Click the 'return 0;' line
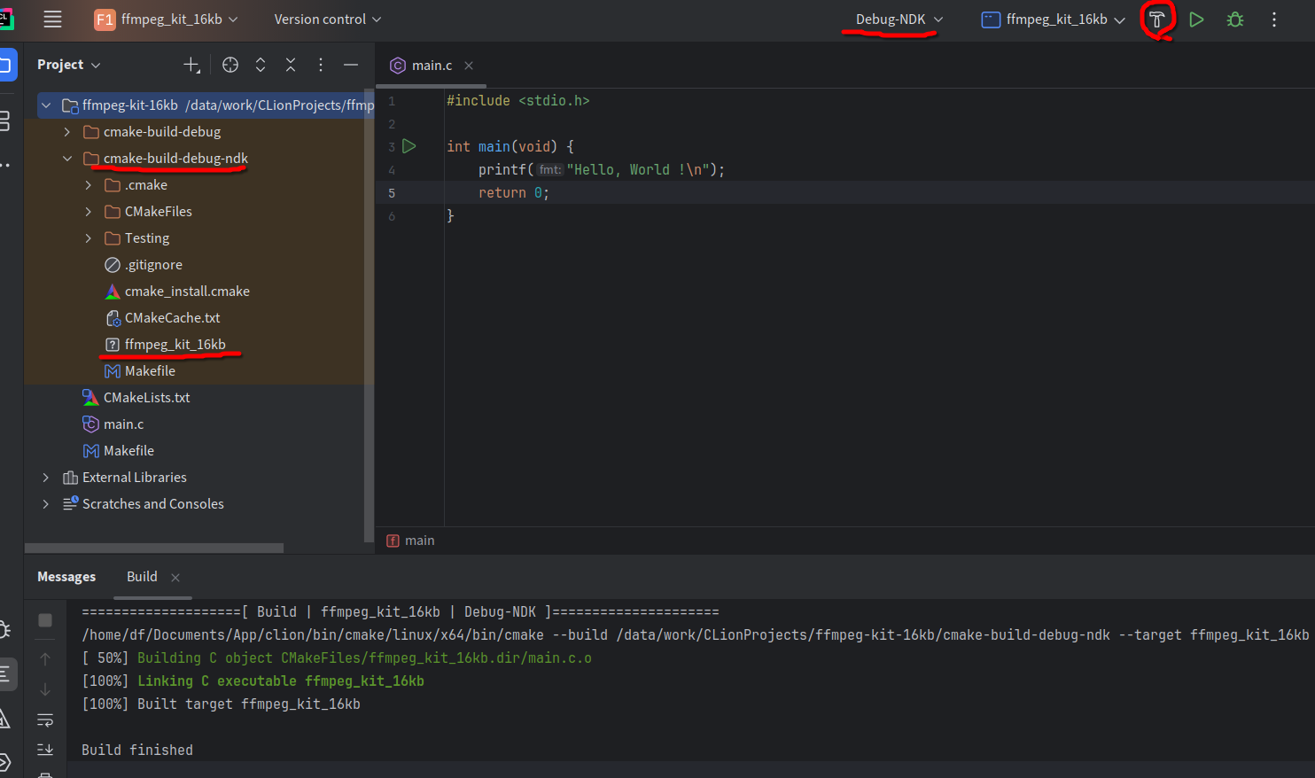The width and height of the screenshot is (1315, 778). click(x=514, y=193)
